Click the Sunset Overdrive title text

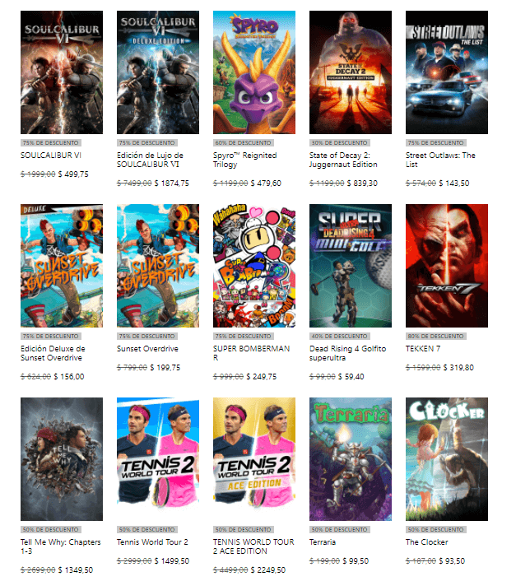(x=147, y=349)
